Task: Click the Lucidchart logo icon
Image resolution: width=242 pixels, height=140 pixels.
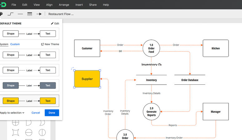Action: coord(3,5)
